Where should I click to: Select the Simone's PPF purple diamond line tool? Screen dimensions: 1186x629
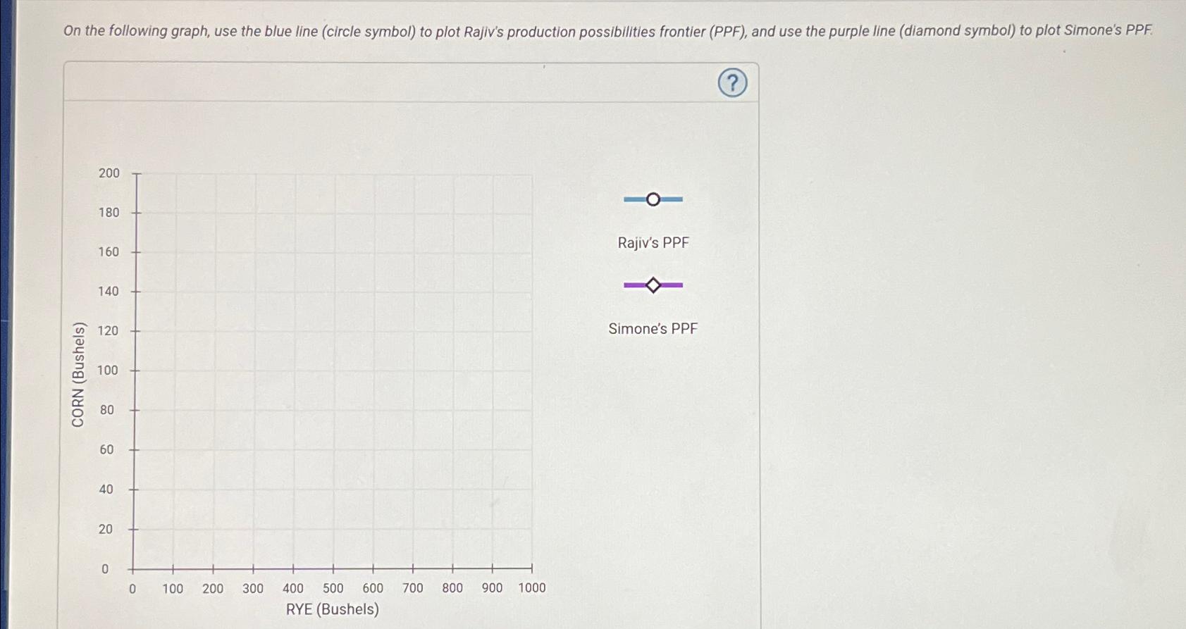tap(653, 285)
